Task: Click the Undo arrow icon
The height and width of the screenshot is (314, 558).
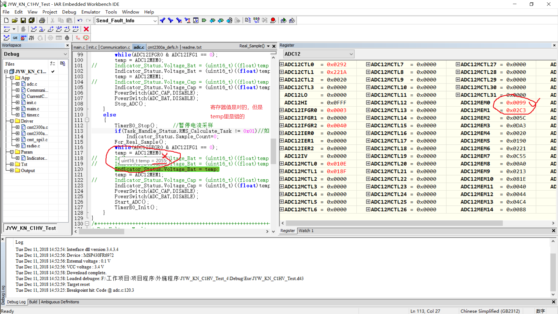Action: (x=80, y=20)
